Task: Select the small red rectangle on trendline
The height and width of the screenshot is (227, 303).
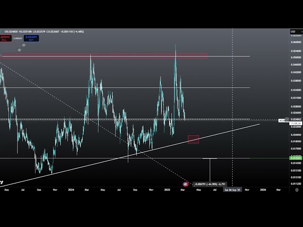Action: point(193,139)
